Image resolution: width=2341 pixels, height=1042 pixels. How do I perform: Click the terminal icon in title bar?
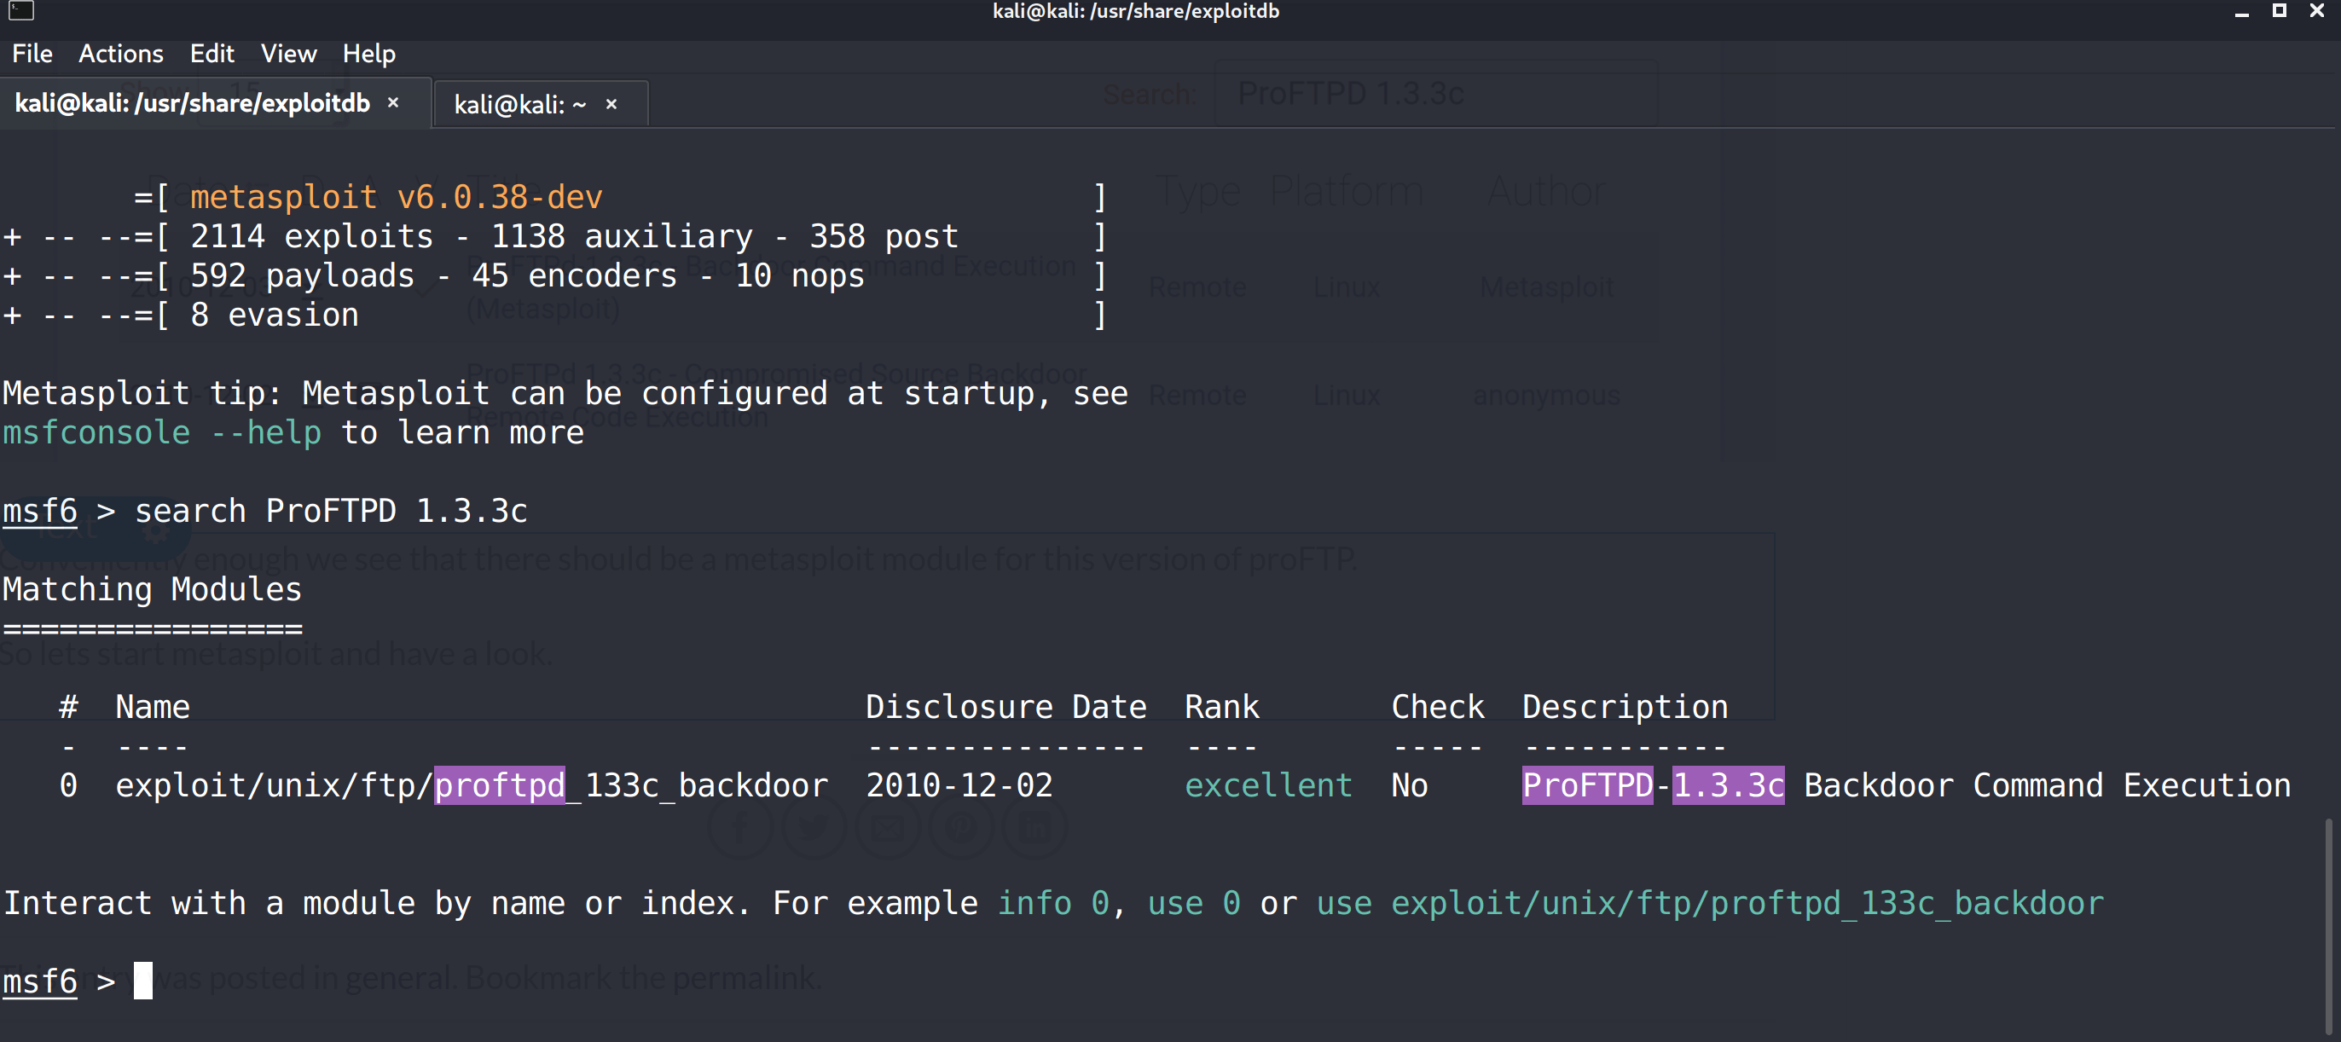click(x=21, y=11)
